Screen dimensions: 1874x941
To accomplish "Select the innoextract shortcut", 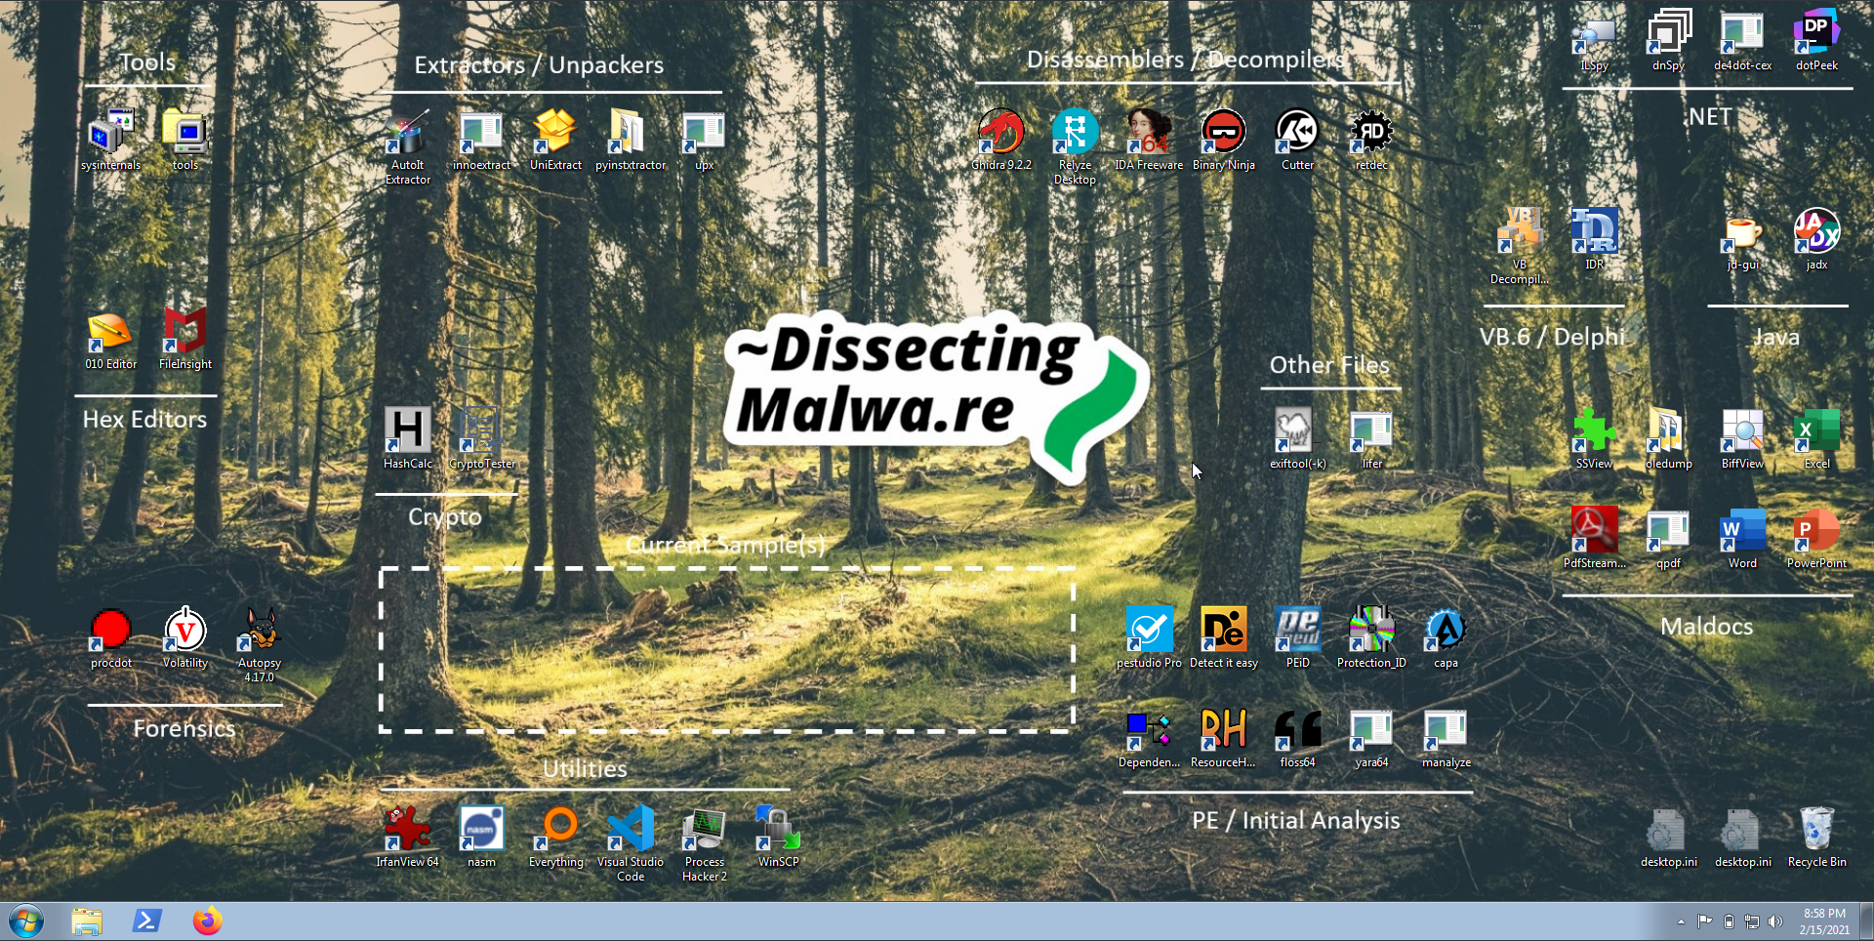I will 481,140.
